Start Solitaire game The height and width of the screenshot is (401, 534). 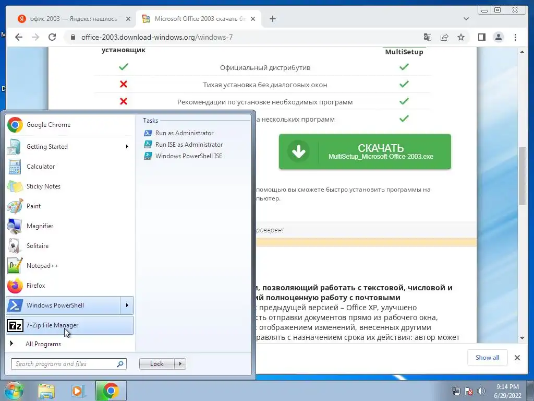69,246
